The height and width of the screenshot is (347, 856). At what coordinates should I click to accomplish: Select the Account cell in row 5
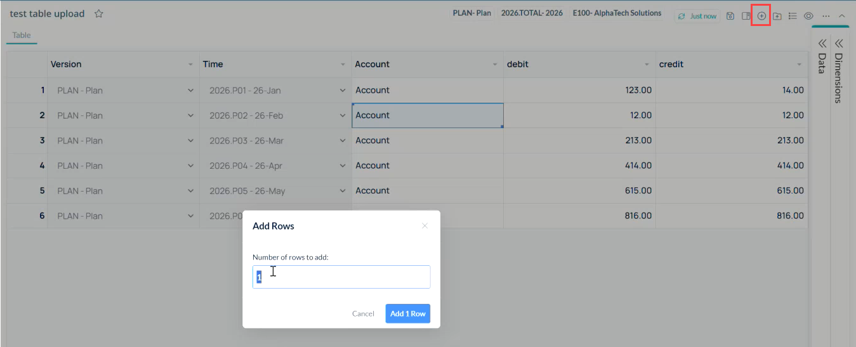pyautogui.click(x=428, y=191)
